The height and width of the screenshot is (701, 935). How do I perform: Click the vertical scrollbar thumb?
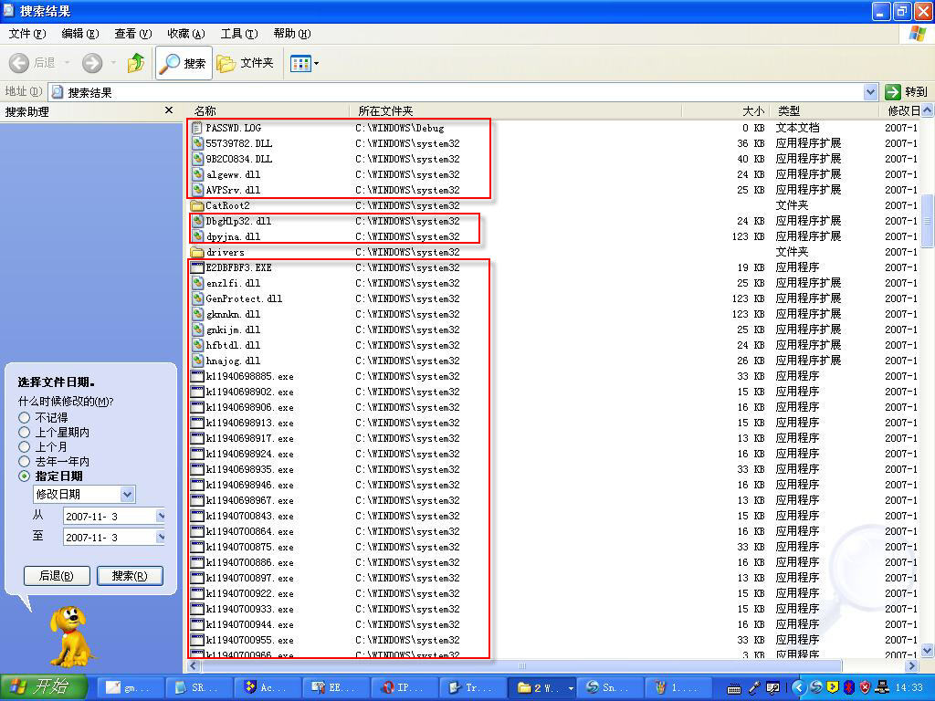pos(928,221)
